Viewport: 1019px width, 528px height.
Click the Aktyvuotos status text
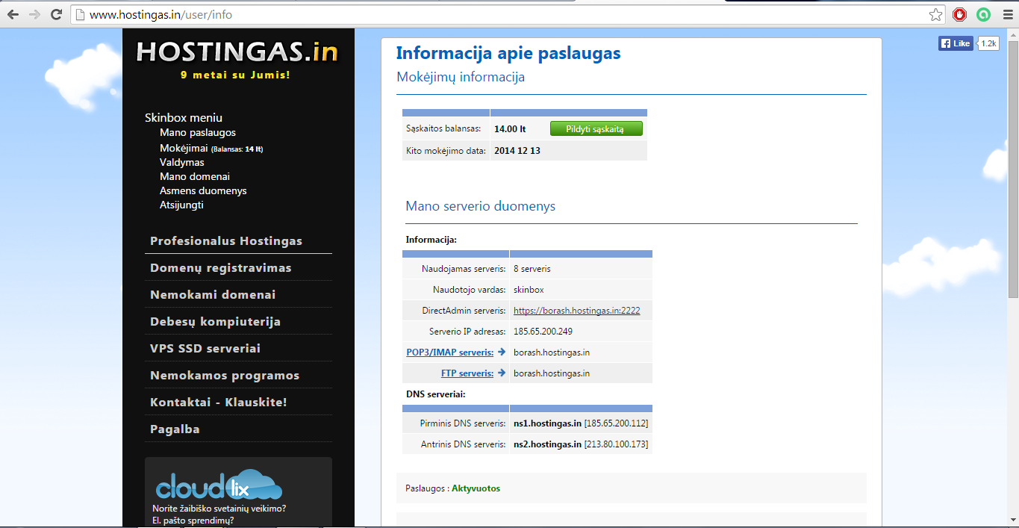click(x=476, y=488)
